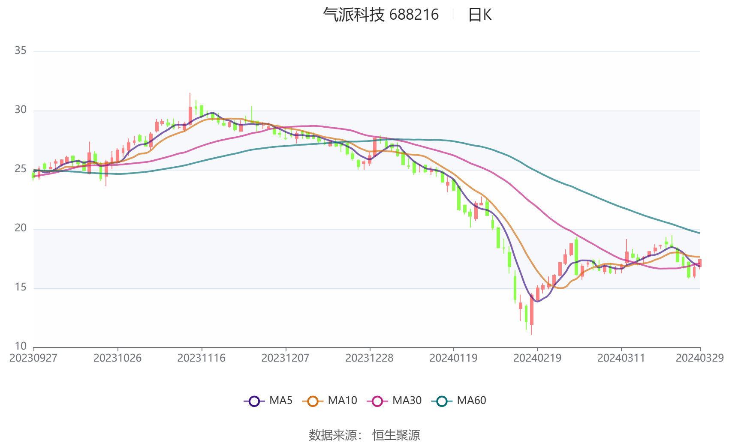Toggle the MA10 legend line
Screen dimensions: 729x443
click(329, 401)
